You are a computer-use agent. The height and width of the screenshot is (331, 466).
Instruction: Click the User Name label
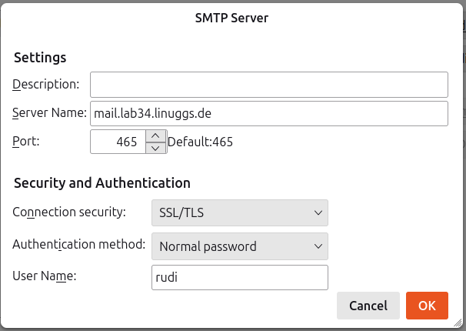(x=44, y=276)
